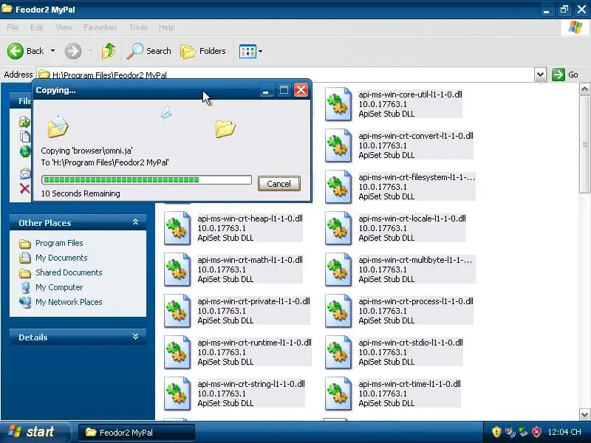Viewport: 591px width, 443px height.
Task: Click the red X delete icon in tasks panel
Action: 25,188
